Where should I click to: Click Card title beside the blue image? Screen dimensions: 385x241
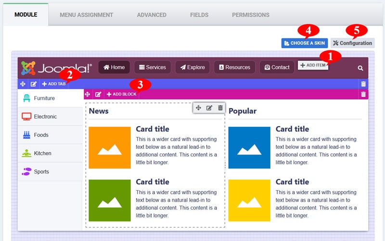point(292,129)
